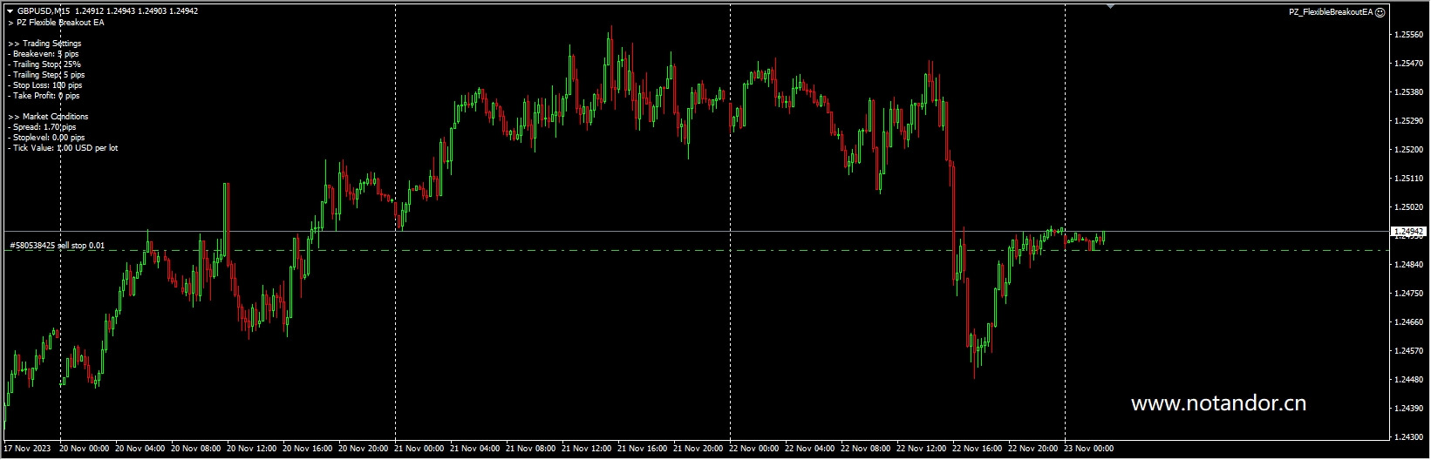Image resolution: width=1431 pixels, height=460 pixels.
Task: Click the 1.24750 price scale value
Action: tap(1408, 294)
